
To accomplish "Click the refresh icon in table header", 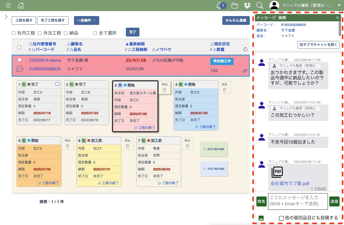I will pyautogui.click(x=245, y=50).
